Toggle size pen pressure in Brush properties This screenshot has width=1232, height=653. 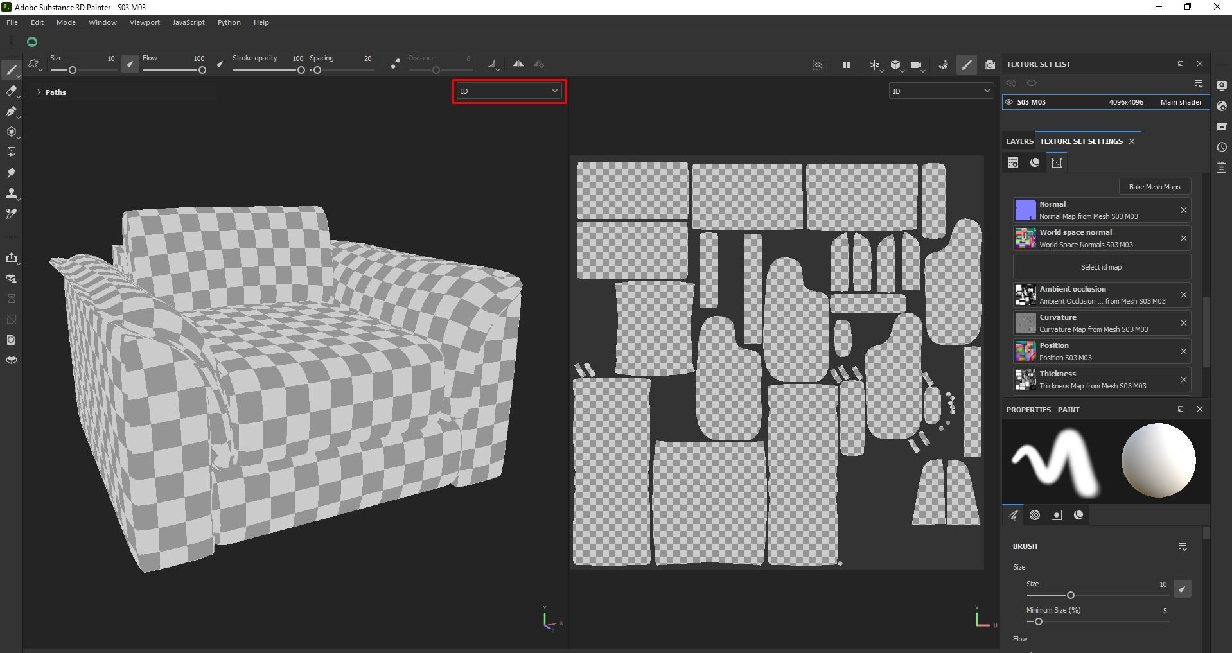1183,589
